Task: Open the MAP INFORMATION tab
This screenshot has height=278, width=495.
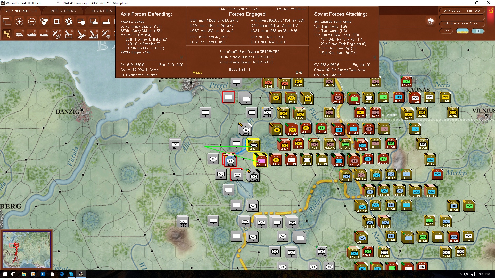Action: pyautogui.click(x=21, y=11)
